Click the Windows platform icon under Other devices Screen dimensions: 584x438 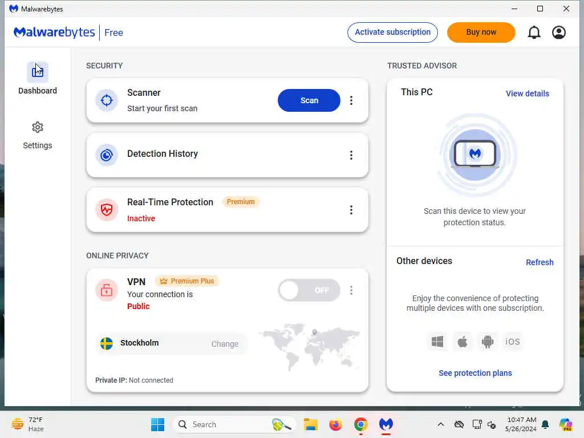point(437,342)
